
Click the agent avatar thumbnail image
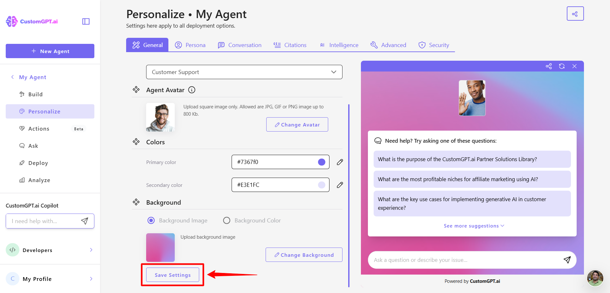[x=160, y=117]
